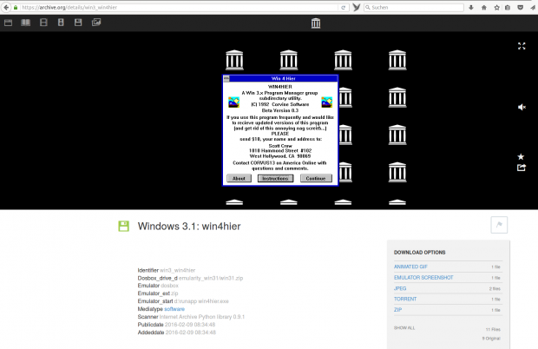The width and height of the screenshot is (538, 349).
Task: Open the Web section icon in Archive nav
Action: pyautogui.click(x=8, y=23)
